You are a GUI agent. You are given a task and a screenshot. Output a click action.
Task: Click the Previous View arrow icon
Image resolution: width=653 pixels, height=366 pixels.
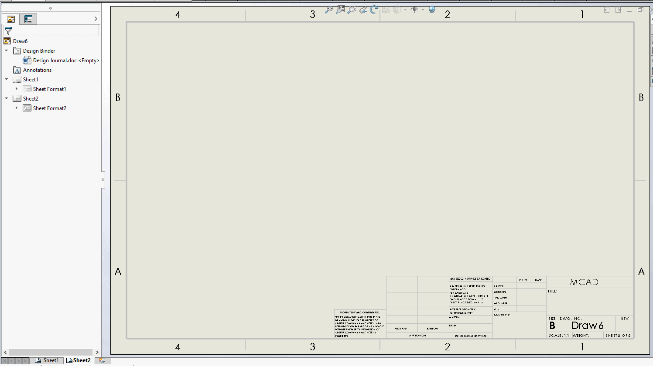pos(362,10)
